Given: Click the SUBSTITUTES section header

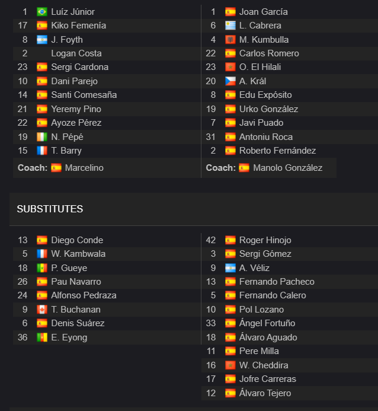Looking at the screenshot, I should click(x=50, y=209).
